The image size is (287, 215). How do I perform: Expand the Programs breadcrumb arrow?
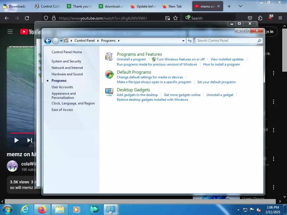pos(119,41)
